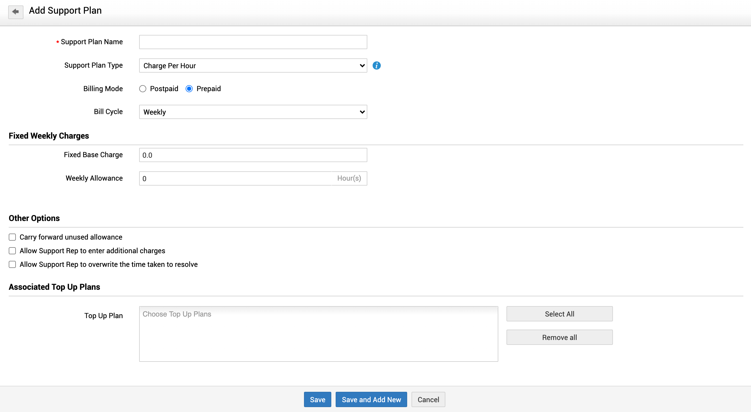Image resolution: width=751 pixels, height=412 pixels.
Task: Cancel adding the support plan
Action: (428, 399)
